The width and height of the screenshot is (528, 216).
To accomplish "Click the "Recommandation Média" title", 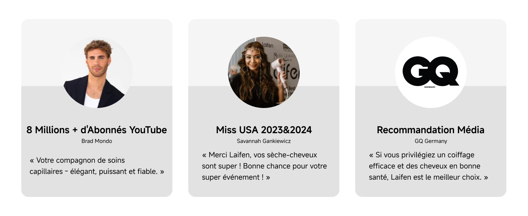I will click(430, 130).
